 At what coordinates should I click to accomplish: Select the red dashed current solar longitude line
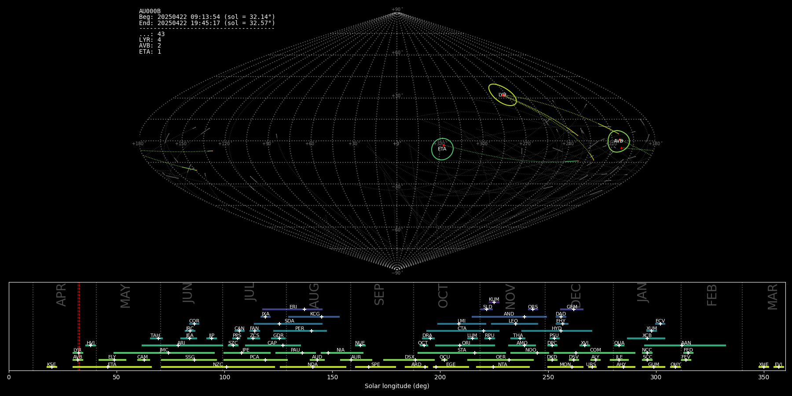79,327
